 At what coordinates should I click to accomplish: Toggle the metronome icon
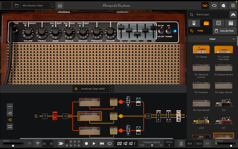(x=181, y=143)
